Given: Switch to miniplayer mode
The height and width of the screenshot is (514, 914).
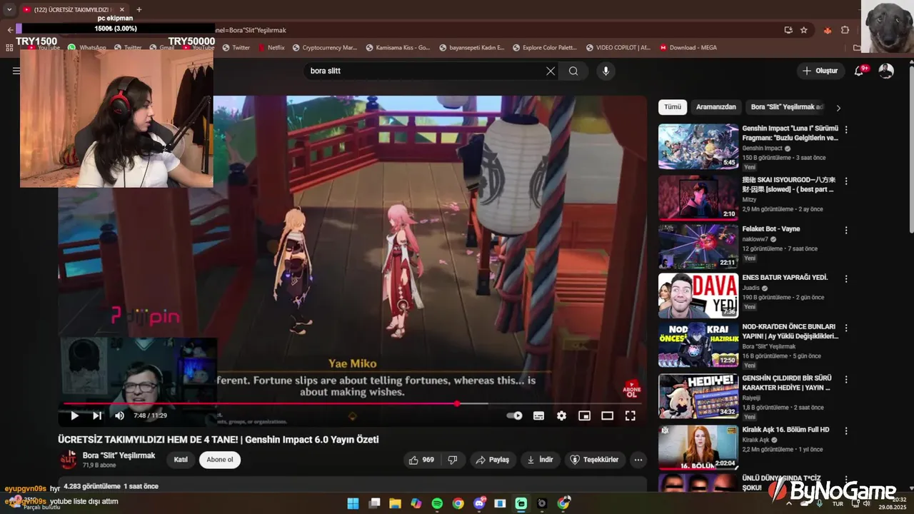Looking at the screenshot, I should (584, 415).
